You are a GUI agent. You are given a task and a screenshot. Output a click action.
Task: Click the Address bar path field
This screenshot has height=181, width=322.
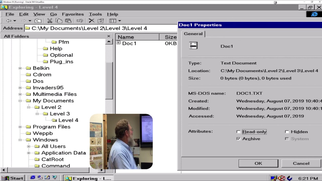click(x=101, y=28)
